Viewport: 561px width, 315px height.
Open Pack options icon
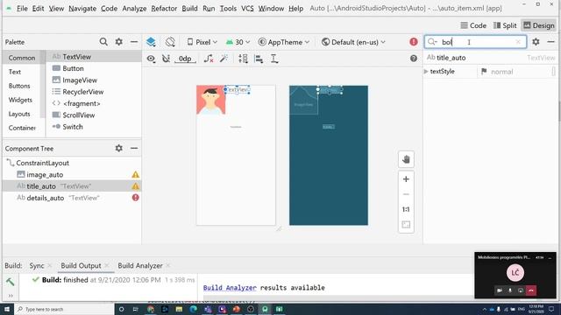[x=243, y=59]
